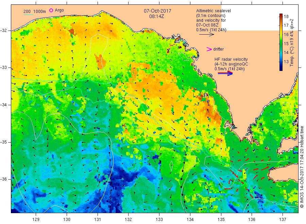Click the black altimetric velocity reference arrow

(x=206, y=35)
